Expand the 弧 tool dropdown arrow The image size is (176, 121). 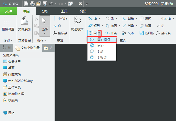[x=116, y=18]
